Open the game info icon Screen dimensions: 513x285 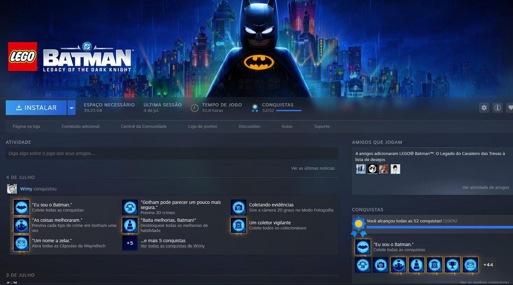pos(498,108)
